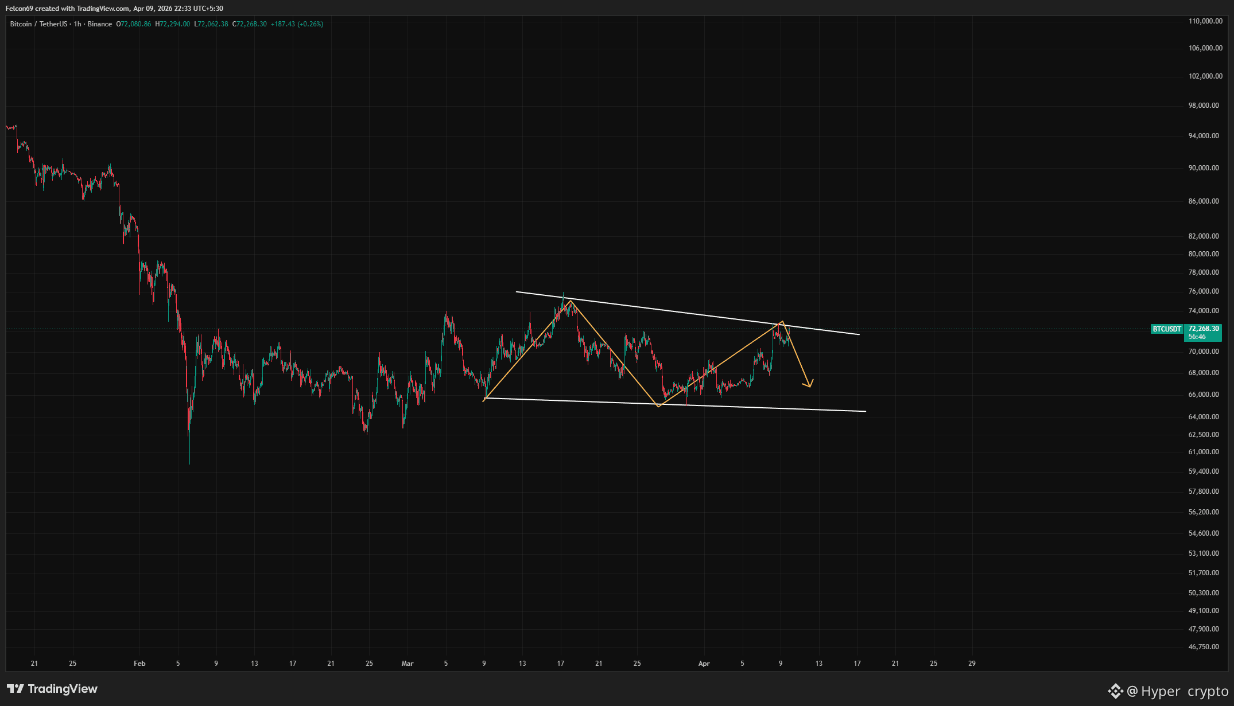The width and height of the screenshot is (1234, 706).
Task: Click the "78,000.00" price axis label
Action: click(x=1204, y=272)
